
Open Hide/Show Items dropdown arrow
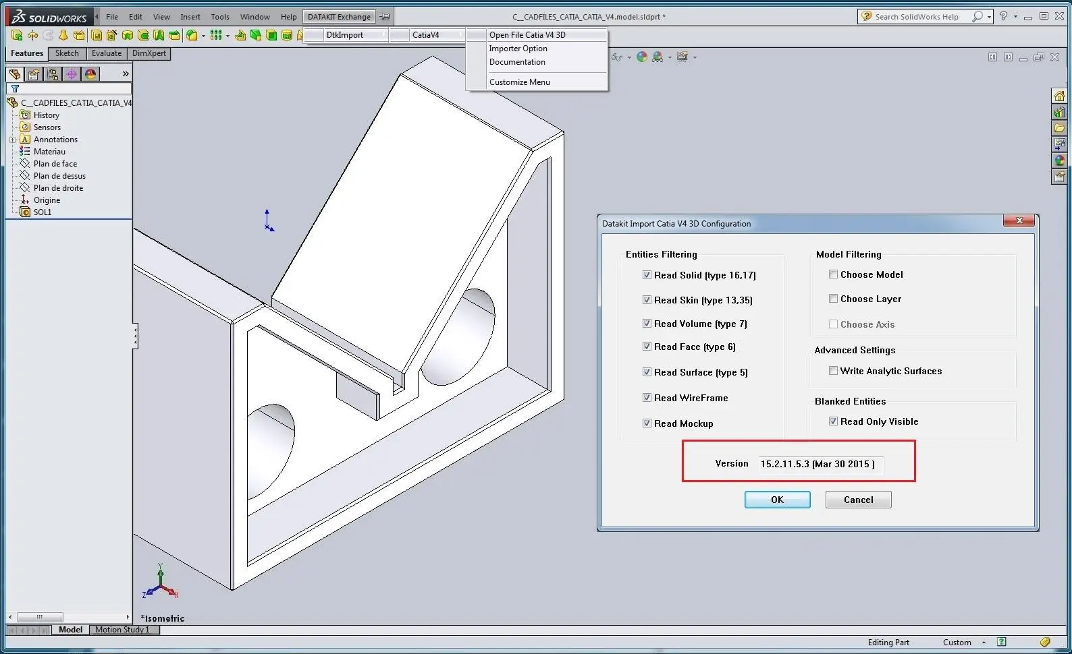629,57
